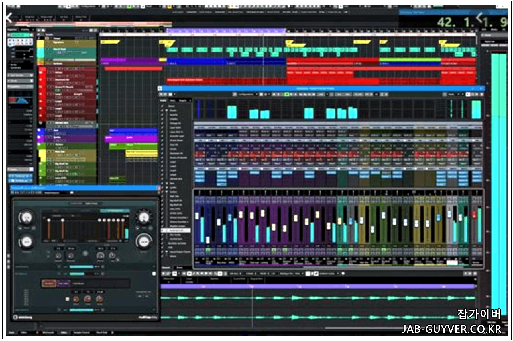Image resolution: width=513 pixels, height=341 pixels.
Task: Turn the bottom-right output knob in delay plugin
Action: (x=144, y=241)
